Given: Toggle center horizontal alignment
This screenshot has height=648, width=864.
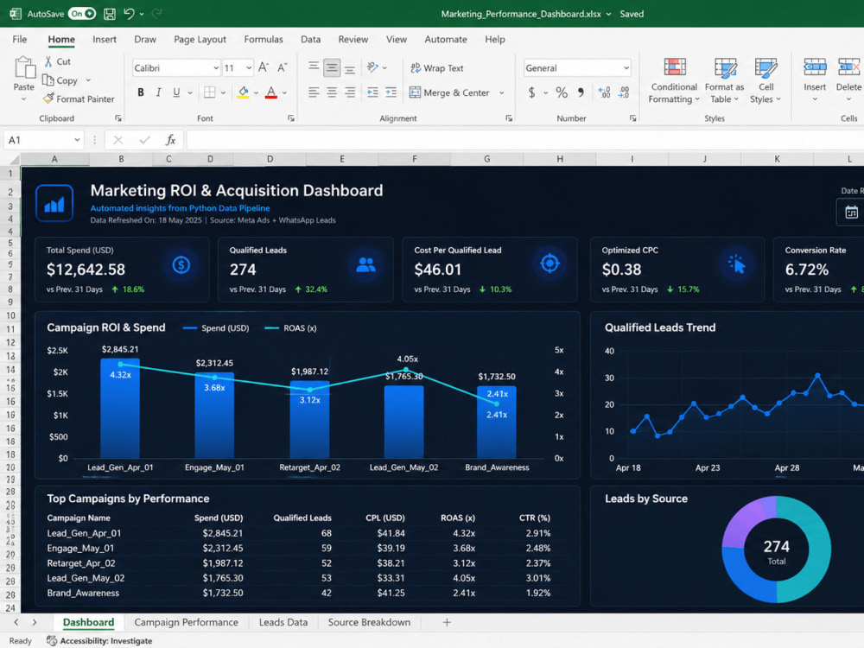Looking at the screenshot, I should point(332,92).
